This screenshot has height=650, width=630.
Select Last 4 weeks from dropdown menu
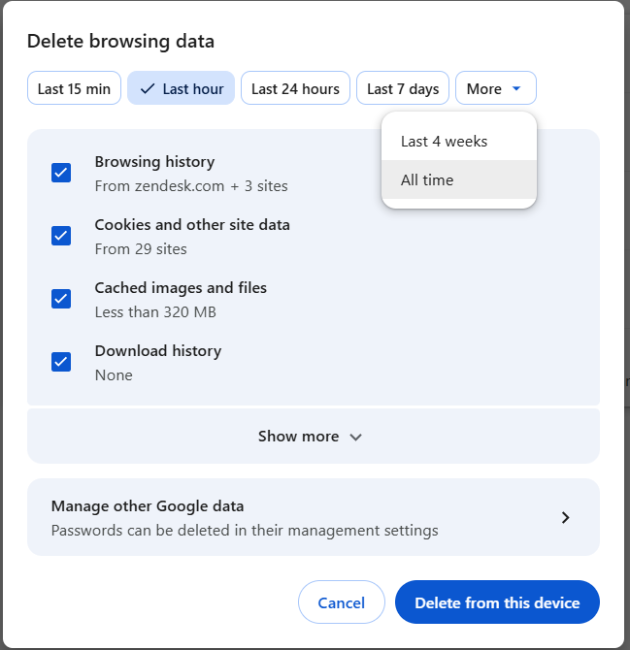(x=445, y=141)
